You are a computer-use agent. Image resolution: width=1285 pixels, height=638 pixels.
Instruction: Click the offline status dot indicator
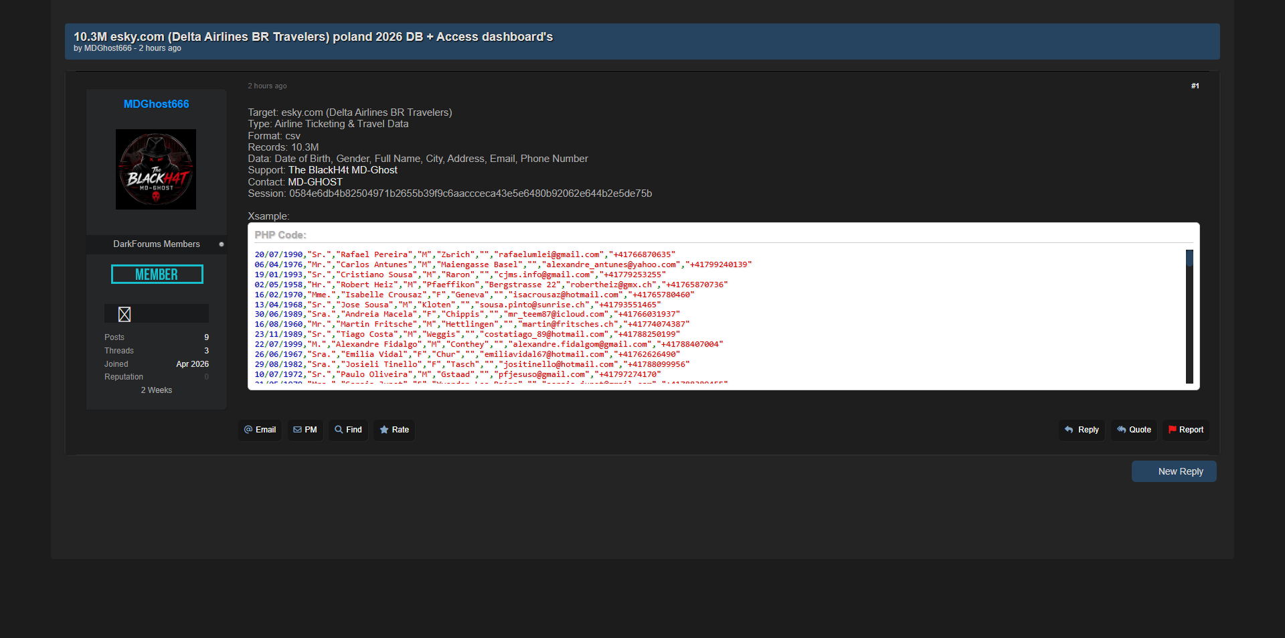[x=222, y=244]
